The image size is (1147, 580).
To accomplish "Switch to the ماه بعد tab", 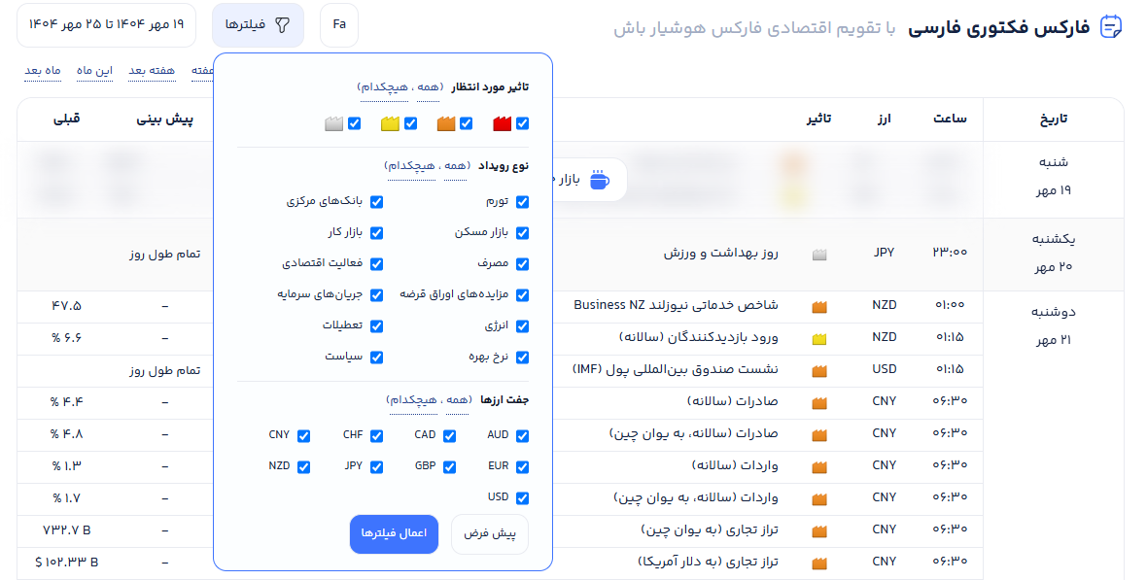I will 43,71.
